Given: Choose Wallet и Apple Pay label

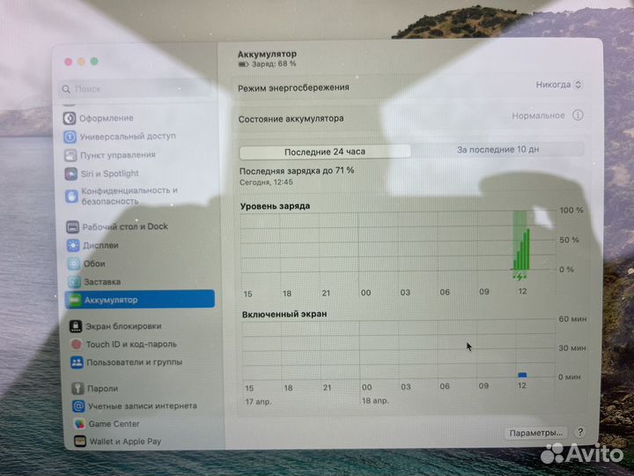Looking at the screenshot, I should tap(125, 442).
